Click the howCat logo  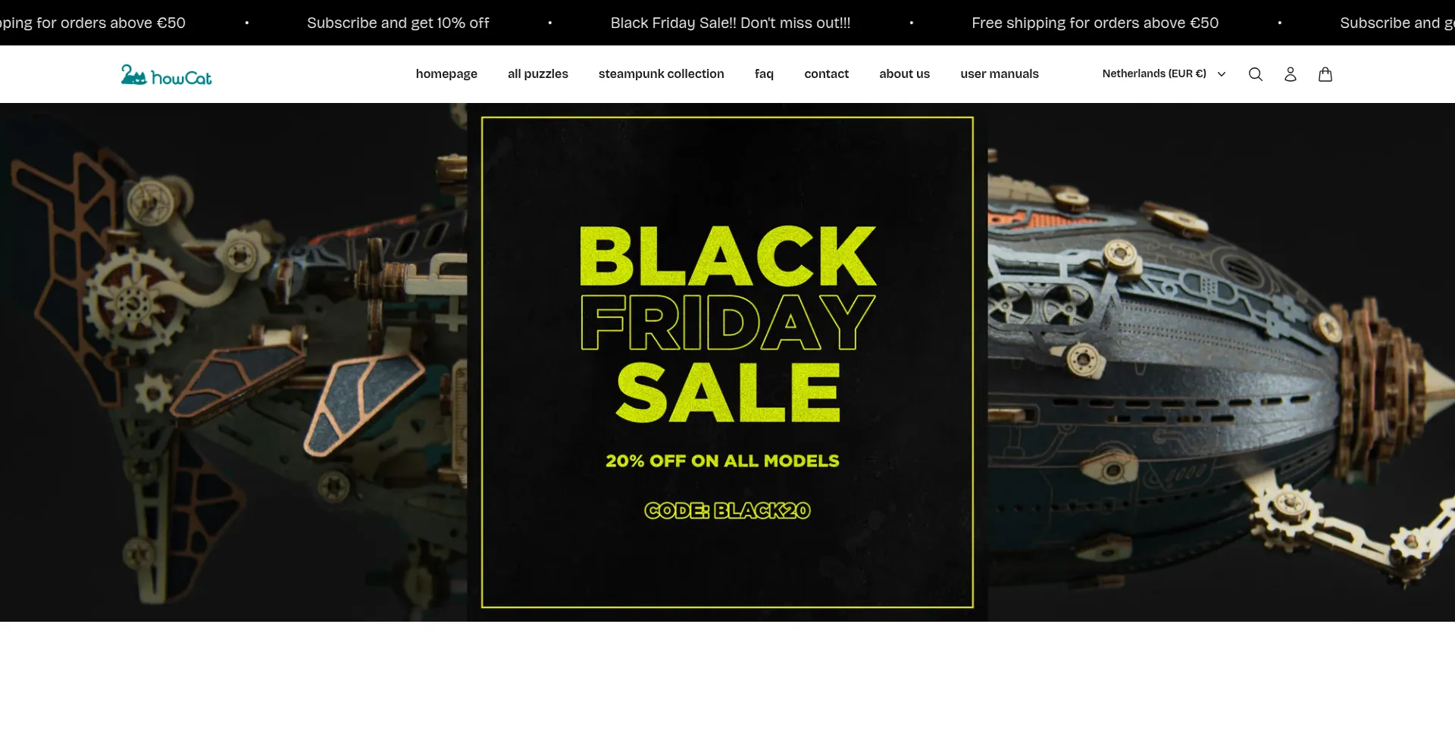pos(166,74)
